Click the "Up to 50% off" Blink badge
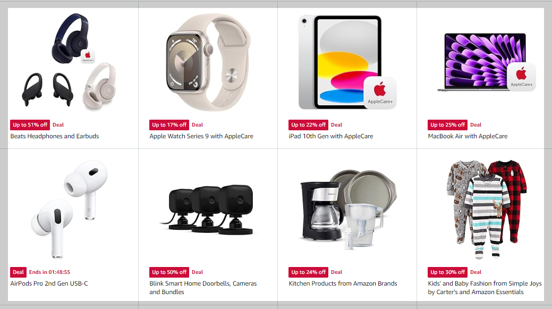Image resolution: width=552 pixels, height=309 pixels. click(x=169, y=272)
